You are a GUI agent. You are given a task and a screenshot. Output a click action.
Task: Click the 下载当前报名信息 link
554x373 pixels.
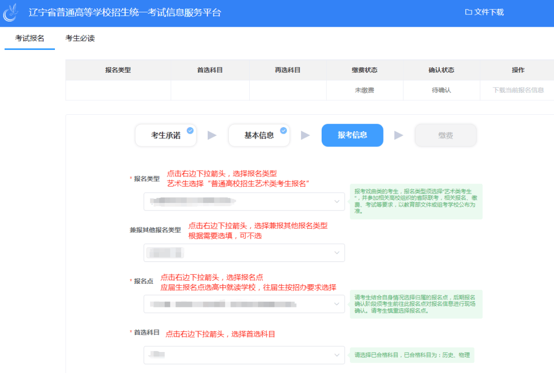click(518, 90)
